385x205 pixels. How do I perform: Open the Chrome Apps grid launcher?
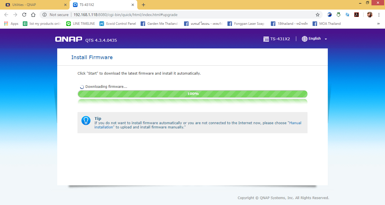[x=6, y=23]
